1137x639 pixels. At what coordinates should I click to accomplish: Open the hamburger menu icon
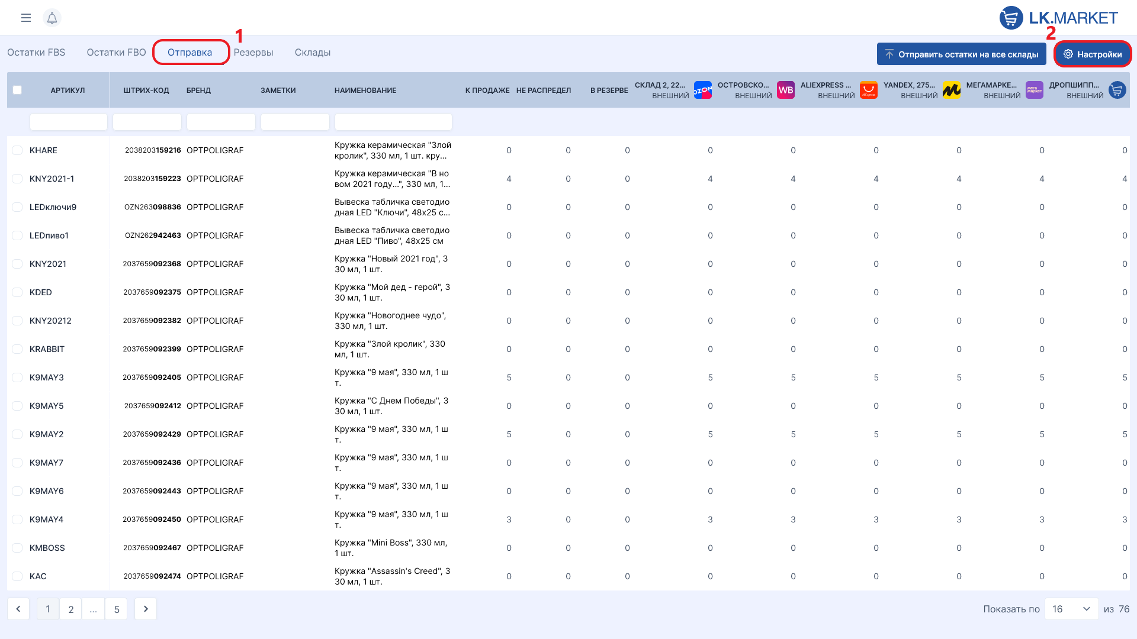point(26,18)
